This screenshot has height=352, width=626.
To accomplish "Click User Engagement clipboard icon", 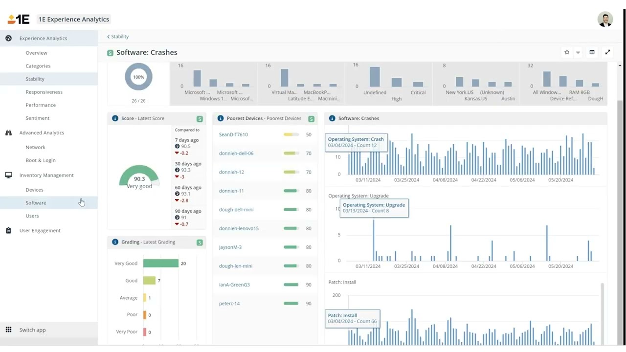I will coord(8,230).
